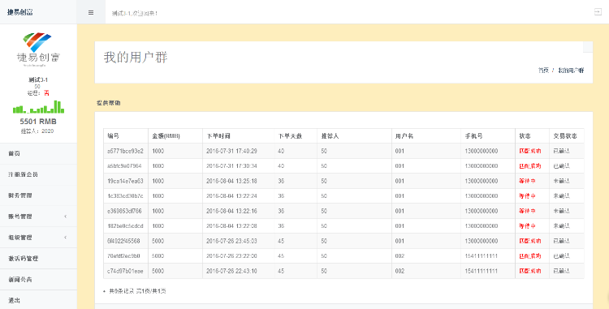609x309 pixels.
Task: Click the 用户名 column header
Action: tap(404, 136)
